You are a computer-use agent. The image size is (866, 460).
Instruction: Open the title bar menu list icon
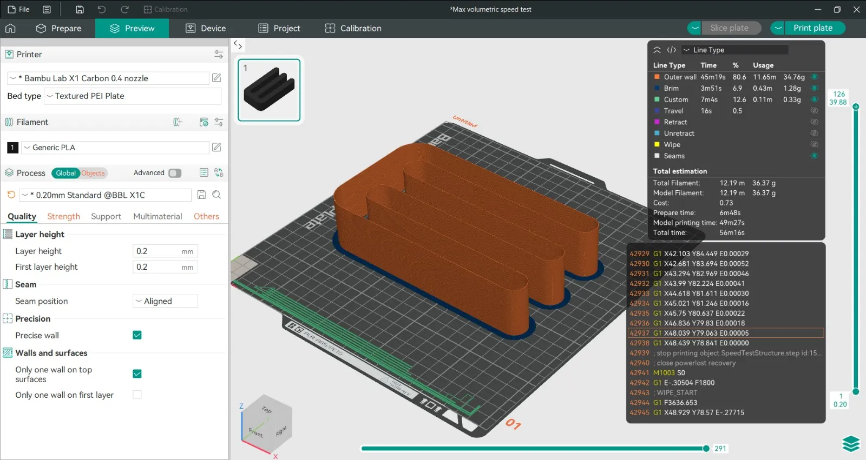47,9
